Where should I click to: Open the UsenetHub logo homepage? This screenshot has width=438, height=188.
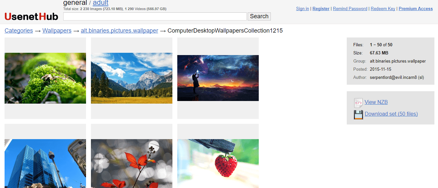[x=31, y=16]
